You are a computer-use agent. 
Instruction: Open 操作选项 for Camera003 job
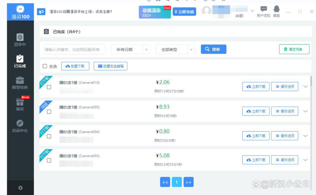coord(284,160)
